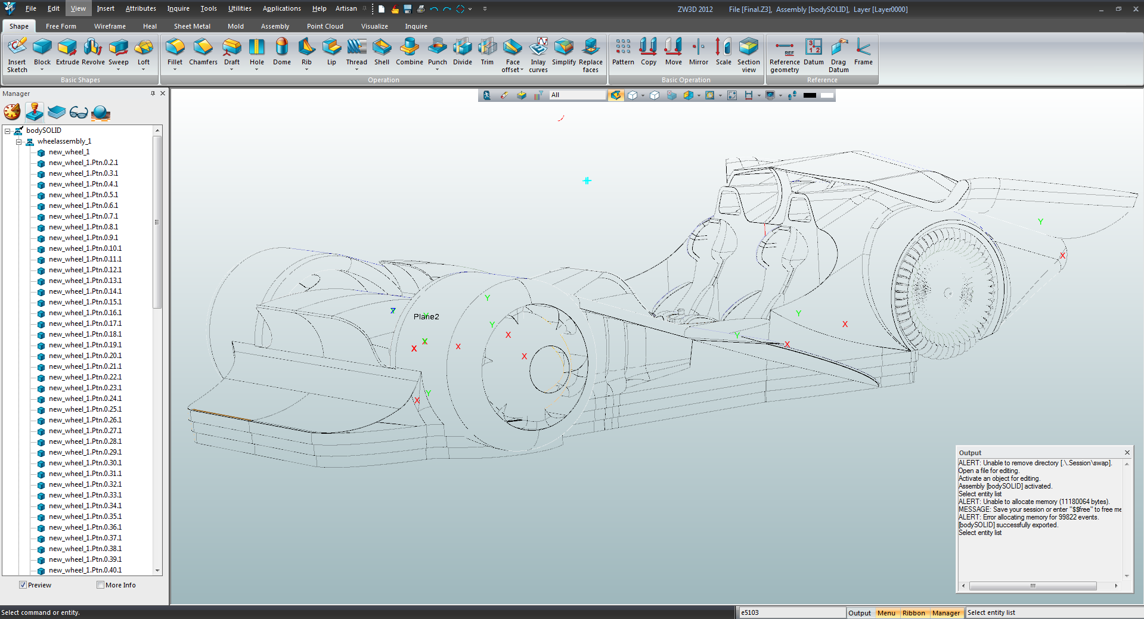
Task: Click the Mirror tool
Action: point(699,52)
